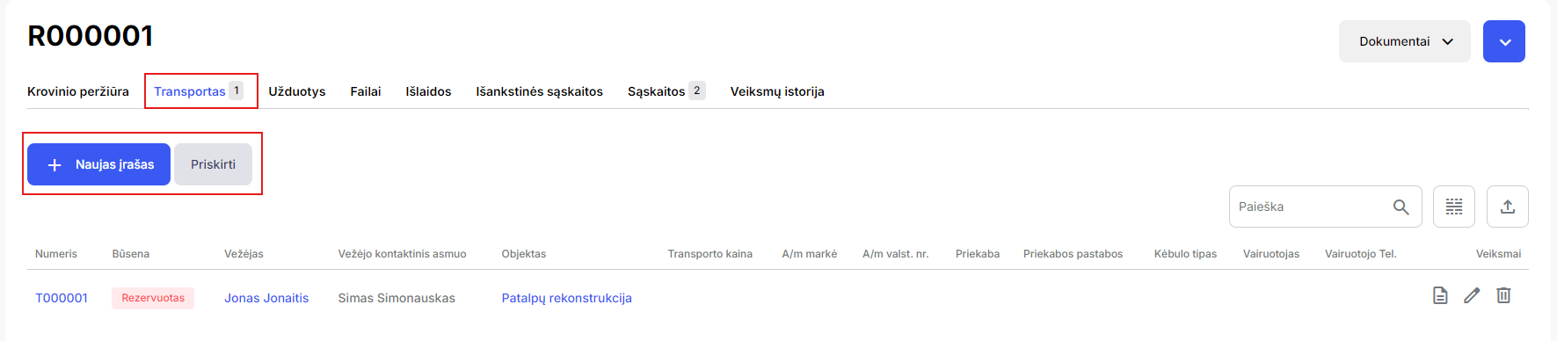Go to the Failai tab
This screenshot has height=341, width=1557.
click(x=366, y=91)
